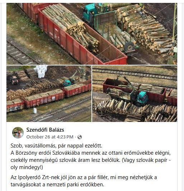Screen dimensions: 184x191
Task: Click the text line 'oly mindegy!)'
Action: (x=27, y=167)
